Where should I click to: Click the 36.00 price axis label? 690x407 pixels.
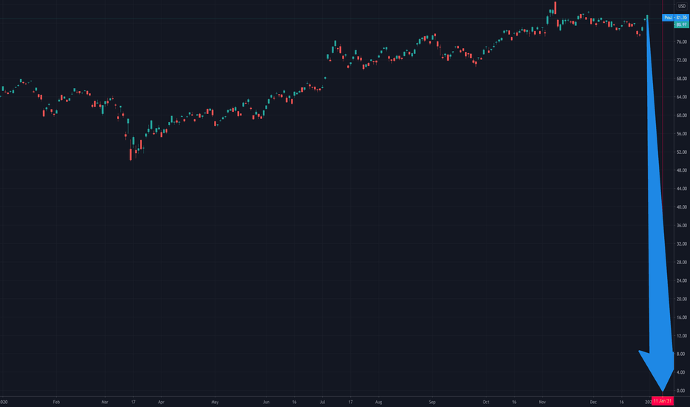tap(682, 226)
